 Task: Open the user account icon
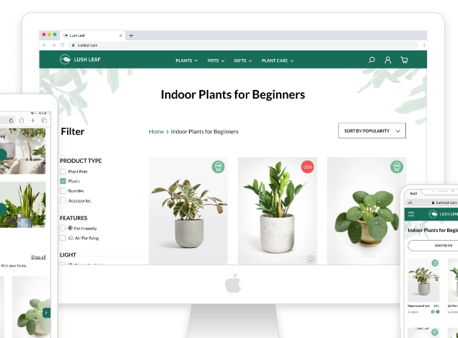tap(387, 61)
